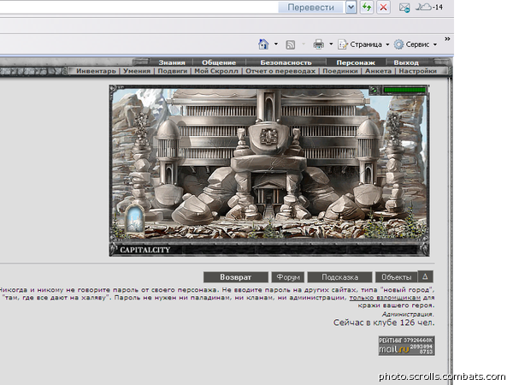Select the Персонаж menu tab
This screenshot has width=513, height=385.
pyautogui.click(x=356, y=62)
